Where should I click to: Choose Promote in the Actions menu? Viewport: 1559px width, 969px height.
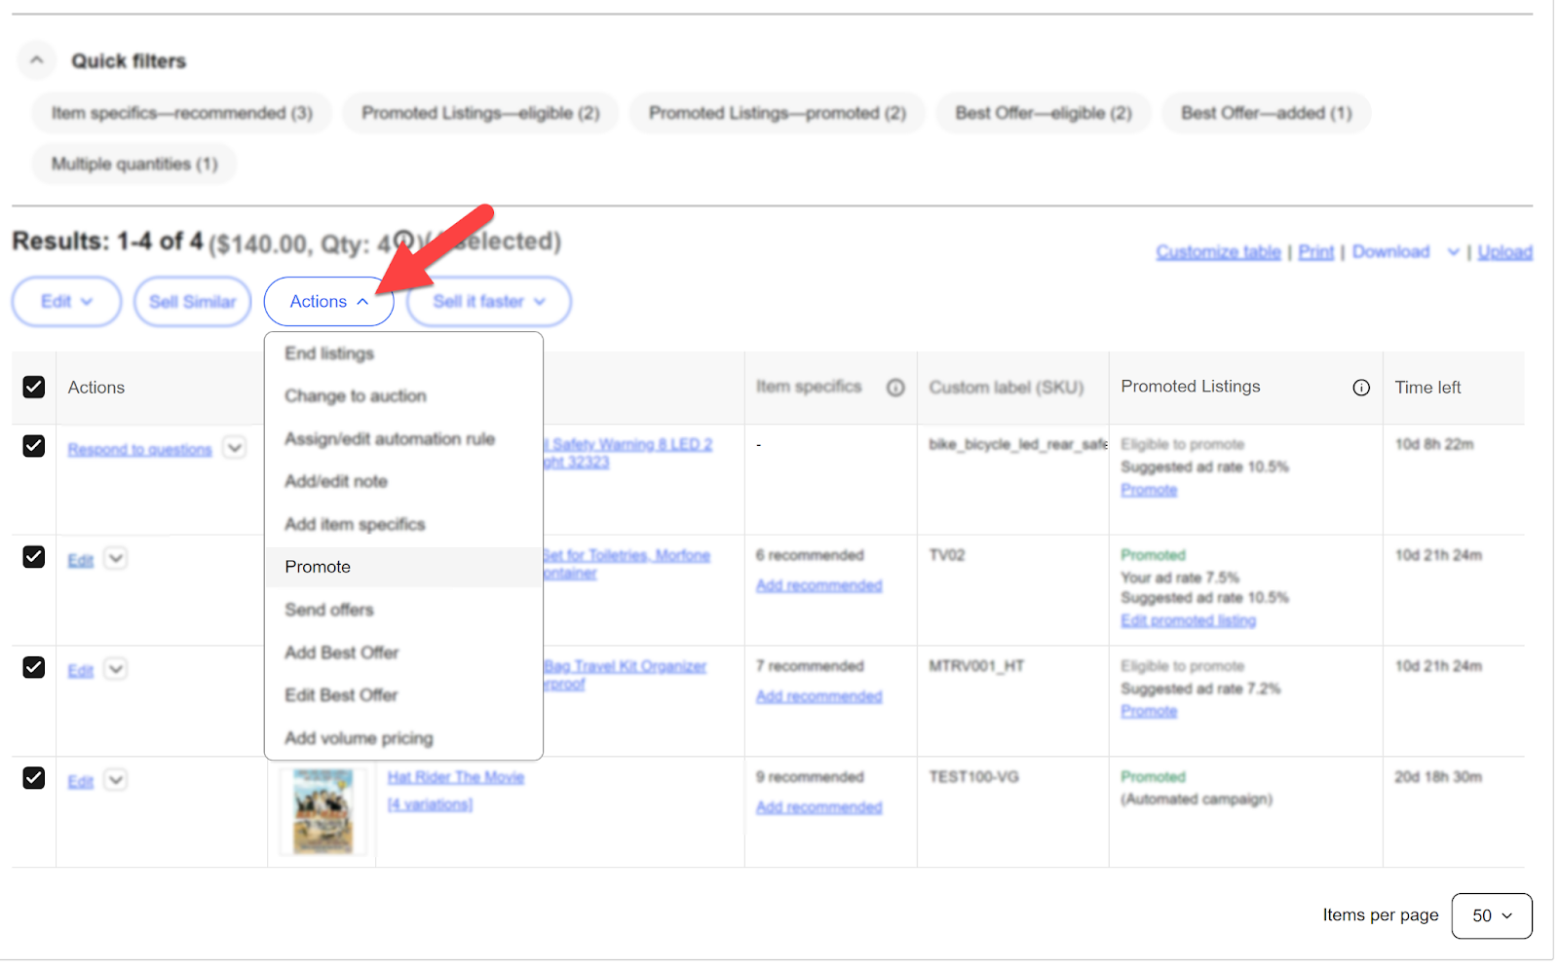317,566
